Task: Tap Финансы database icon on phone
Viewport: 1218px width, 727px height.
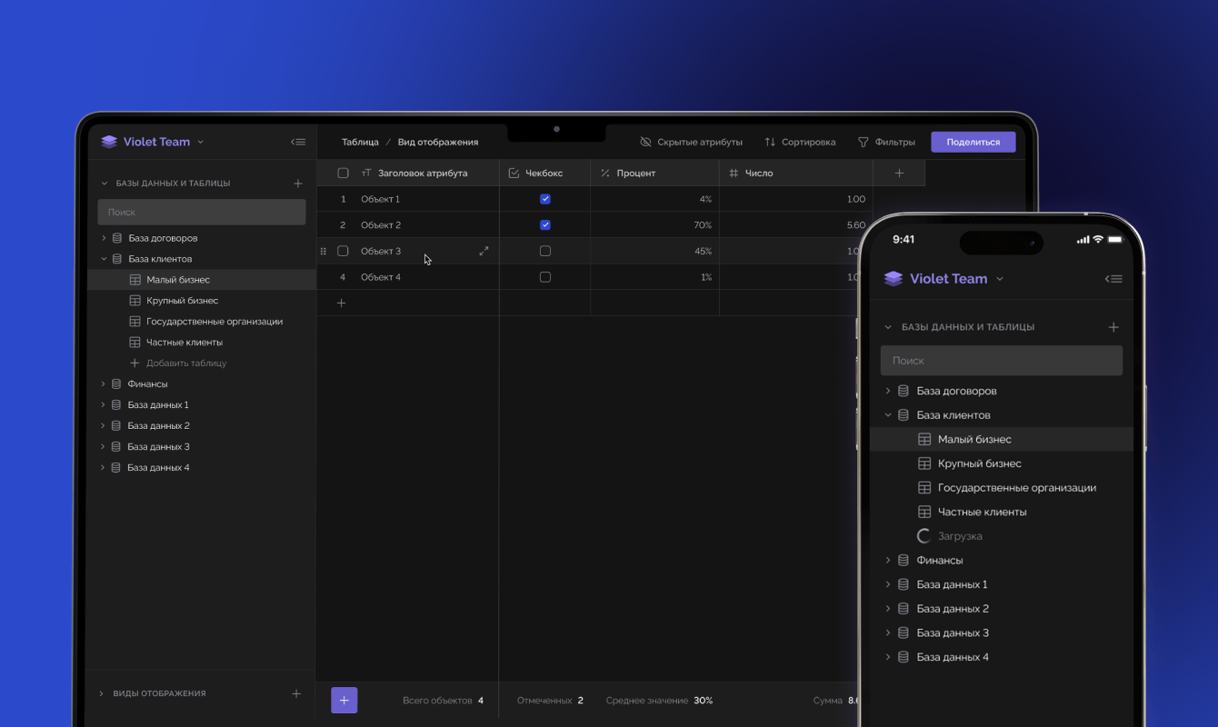Action: (x=904, y=561)
